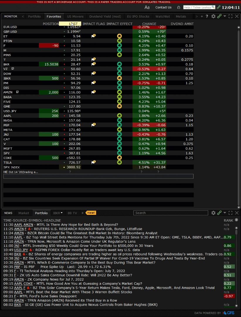241x317 pixels.
Task: Open Monitor panel dropdown arrow
Action: pos(225,16)
